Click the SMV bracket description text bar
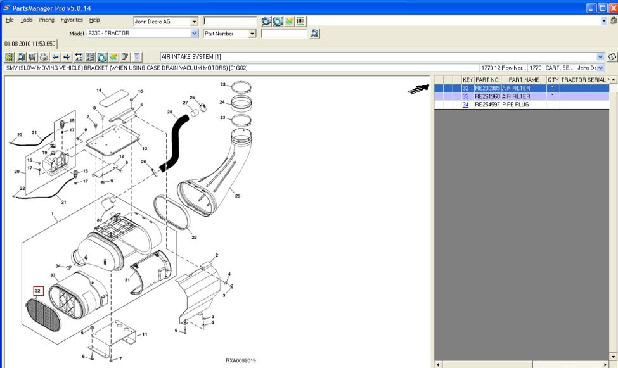The width and height of the screenshot is (618, 368). point(241,68)
